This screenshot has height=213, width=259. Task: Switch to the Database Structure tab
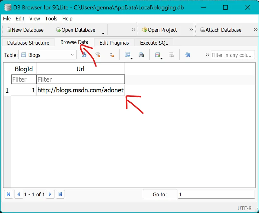(28, 43)
